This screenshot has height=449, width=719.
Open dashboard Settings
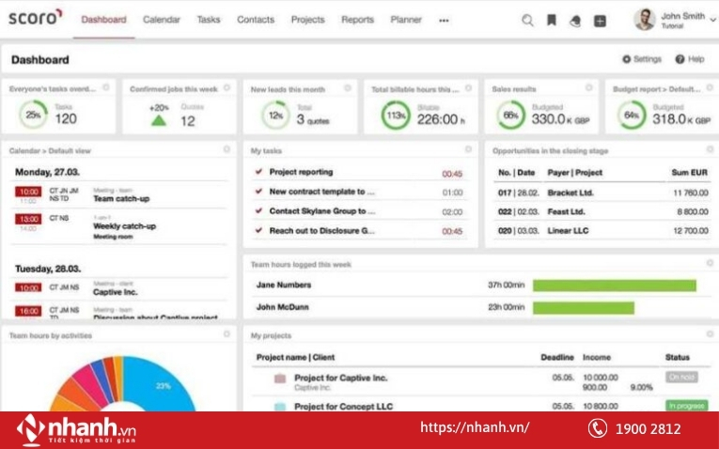(642, 59)
